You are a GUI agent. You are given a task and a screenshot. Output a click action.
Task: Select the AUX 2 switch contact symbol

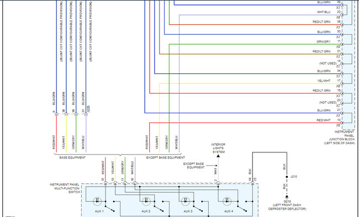point(159,207)
